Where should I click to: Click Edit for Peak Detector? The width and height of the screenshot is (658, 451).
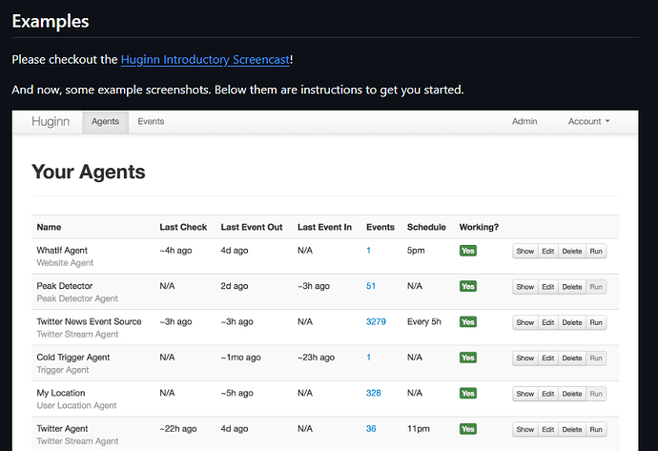pos(547,286)
